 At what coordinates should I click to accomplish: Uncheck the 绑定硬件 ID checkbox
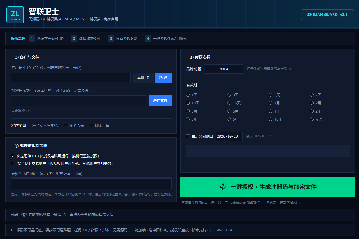click(13, 156)
